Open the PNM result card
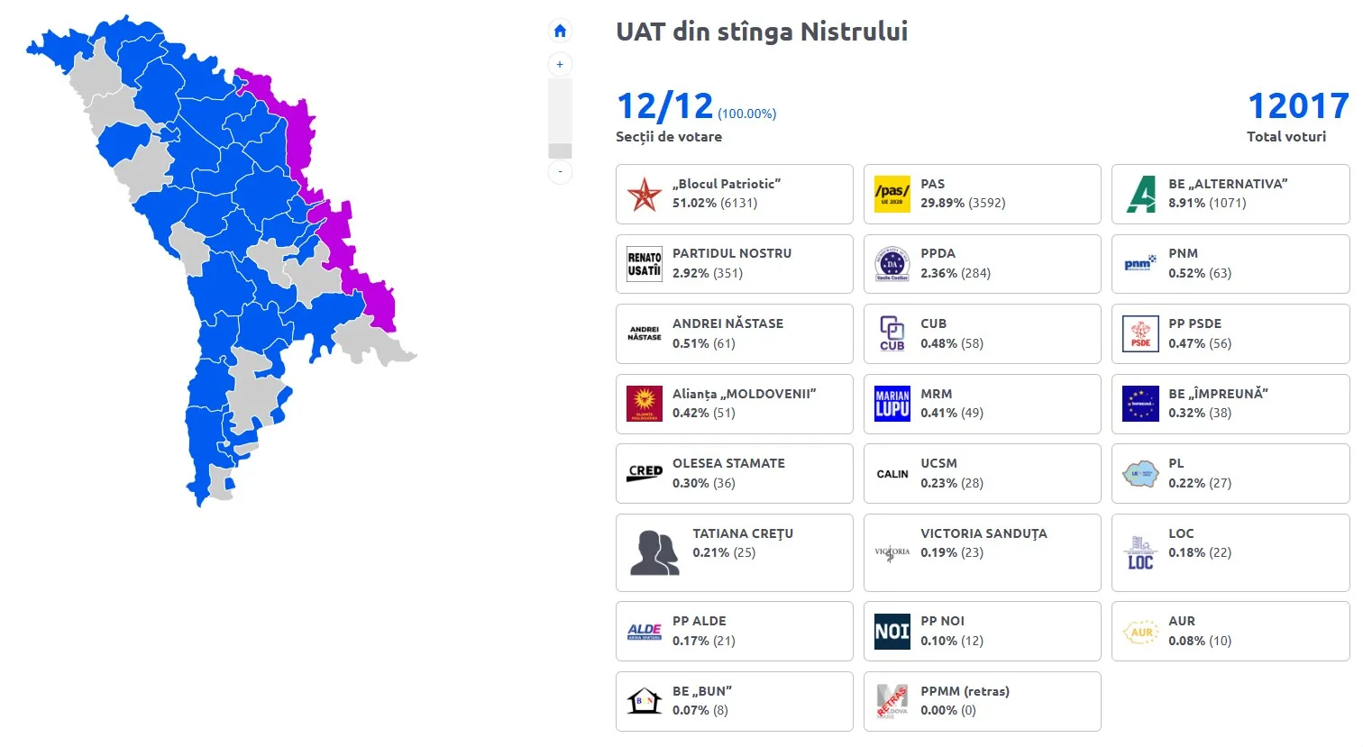The width and height of the screenshot is (1363, 747). point(1230,264)
